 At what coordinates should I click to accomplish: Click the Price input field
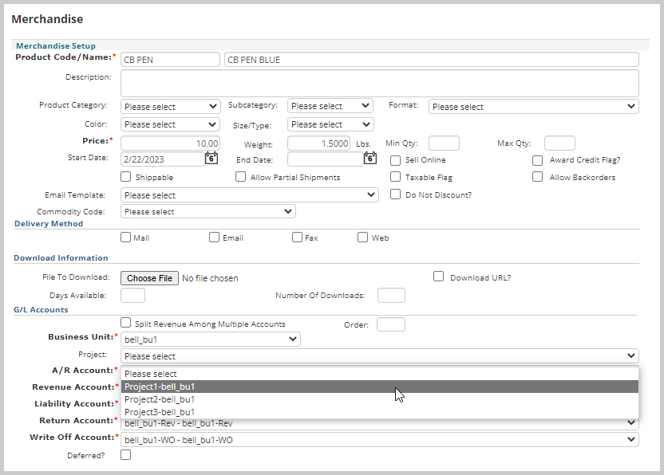point(170,143)
